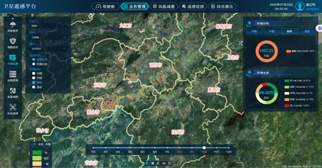Click the grid layout tool icon

(x=153, y=163)
